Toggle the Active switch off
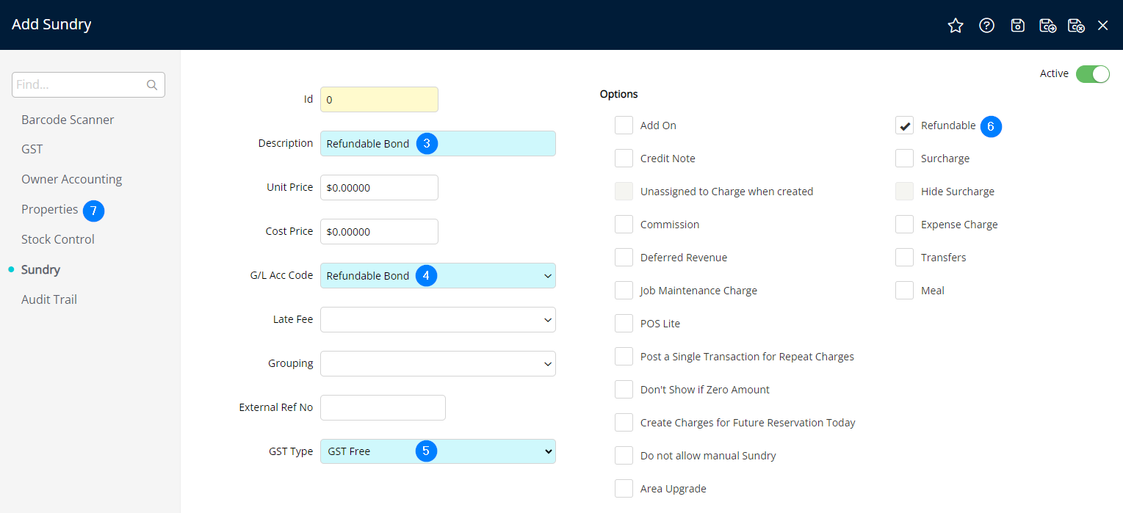 pos(1092,74)
